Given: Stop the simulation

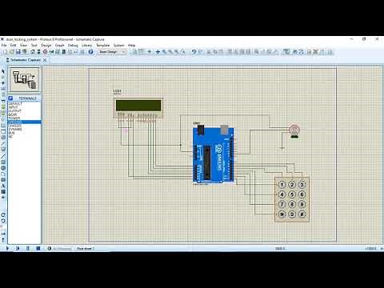Looking at the screenshot, I should point(38,248).
